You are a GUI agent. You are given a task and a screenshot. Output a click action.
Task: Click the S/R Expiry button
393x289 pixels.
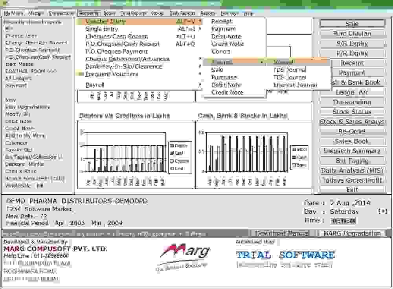(x=352, y=43)
